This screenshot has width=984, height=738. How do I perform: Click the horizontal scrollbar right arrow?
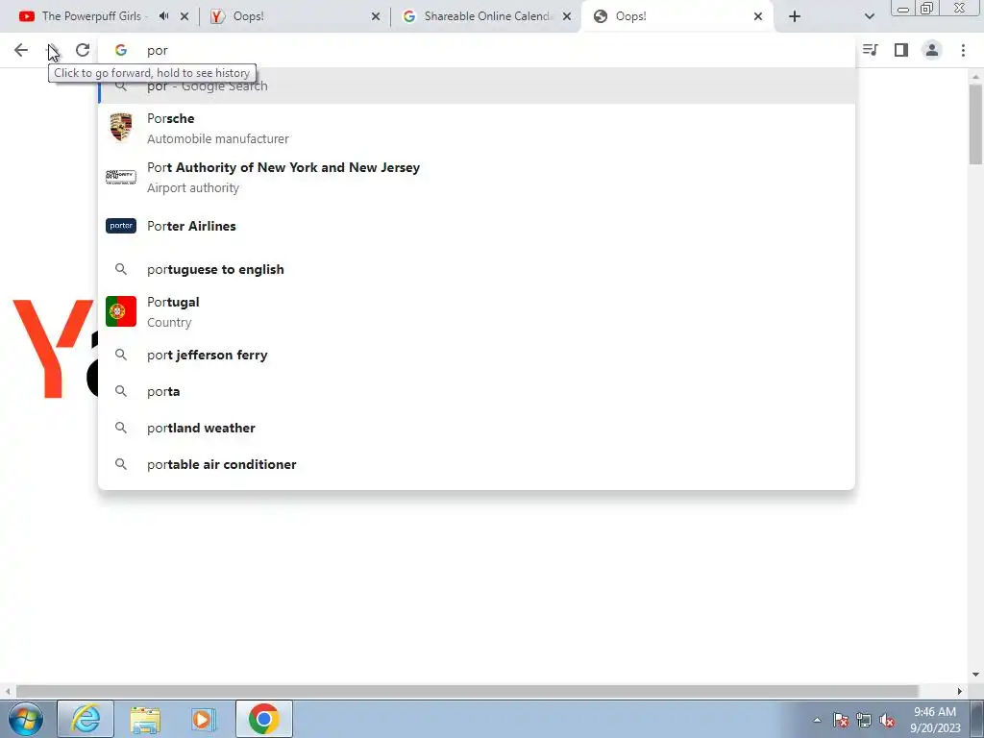960,691
